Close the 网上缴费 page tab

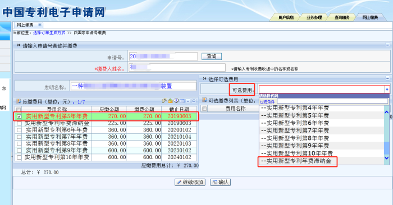point(40,25)
